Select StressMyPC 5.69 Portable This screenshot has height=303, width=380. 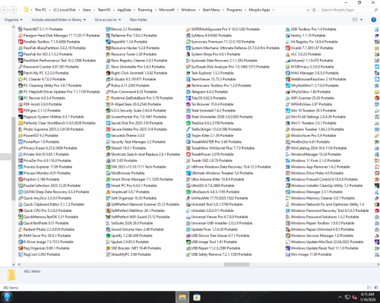pos(128,254)
